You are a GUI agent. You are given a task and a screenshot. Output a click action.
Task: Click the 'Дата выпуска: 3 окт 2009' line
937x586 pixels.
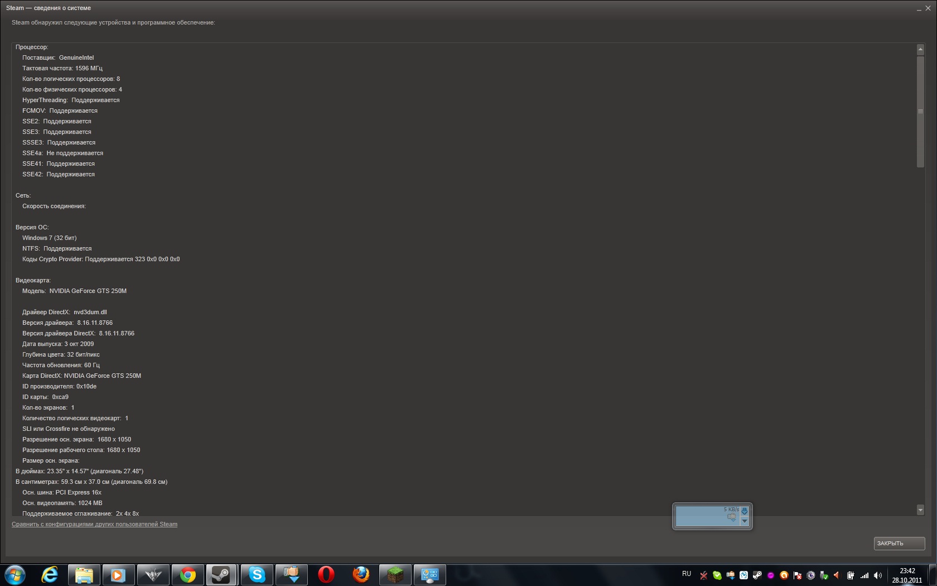58,344
